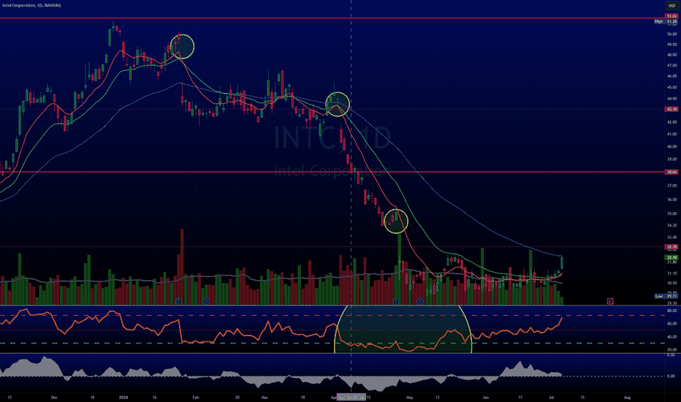Click the 2024 label on time axis

tap(123, 397)
